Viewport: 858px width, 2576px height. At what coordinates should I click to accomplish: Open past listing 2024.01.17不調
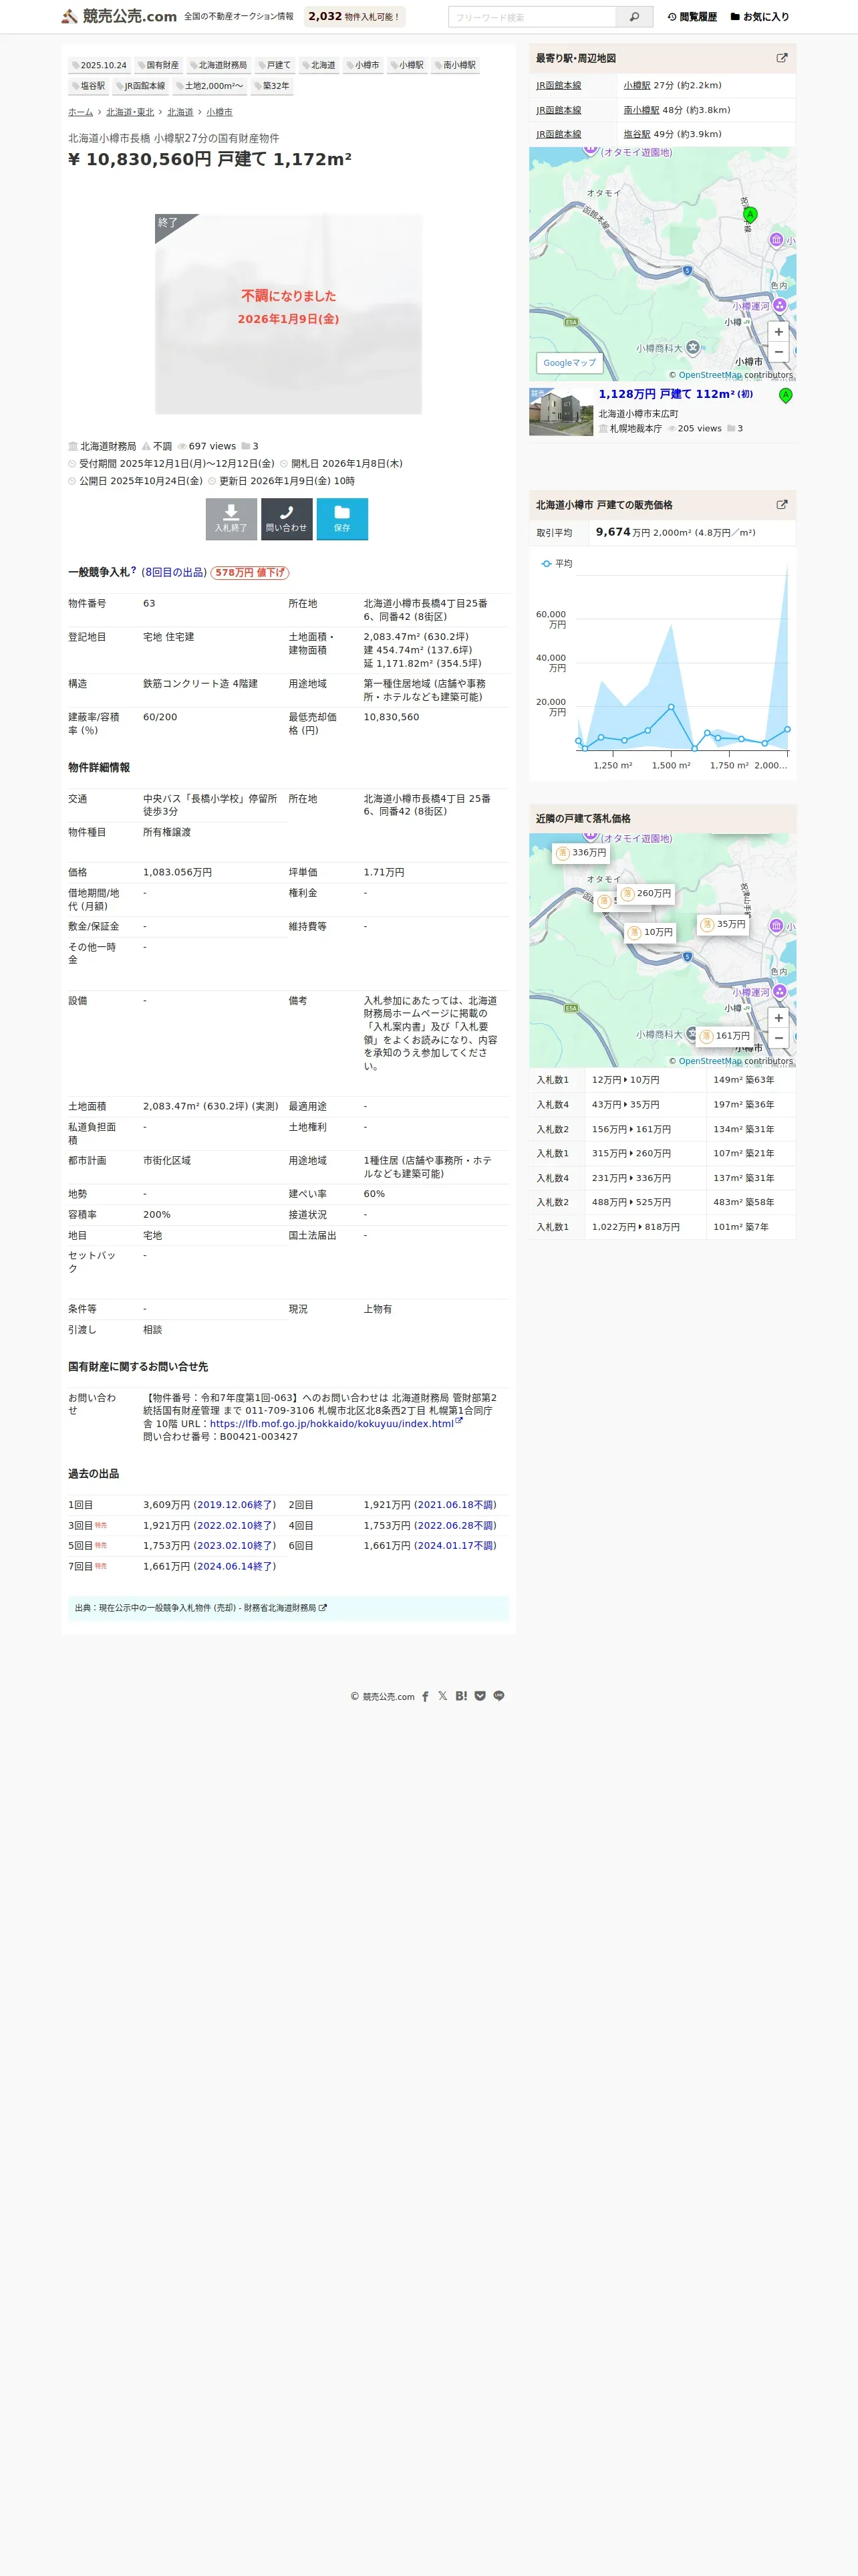point(456,1545)
